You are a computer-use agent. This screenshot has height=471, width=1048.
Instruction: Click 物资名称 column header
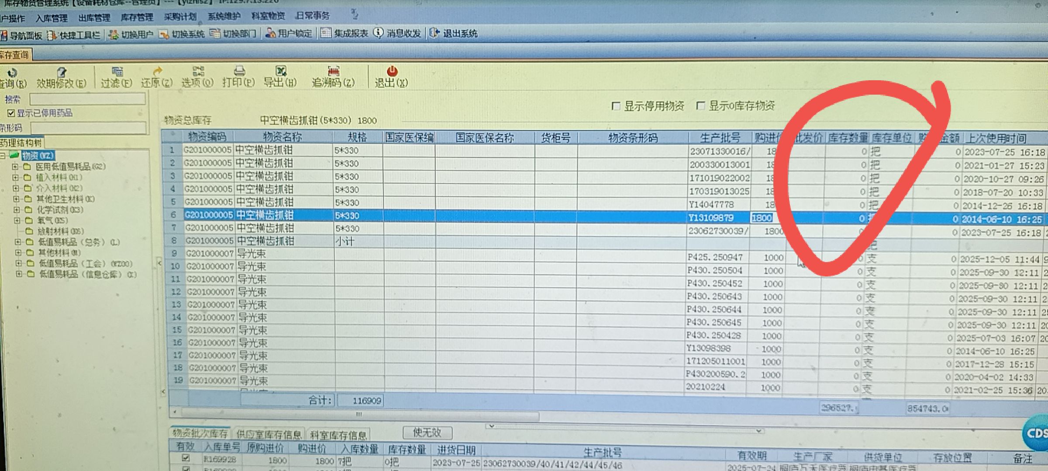click(x=283, y=137)
